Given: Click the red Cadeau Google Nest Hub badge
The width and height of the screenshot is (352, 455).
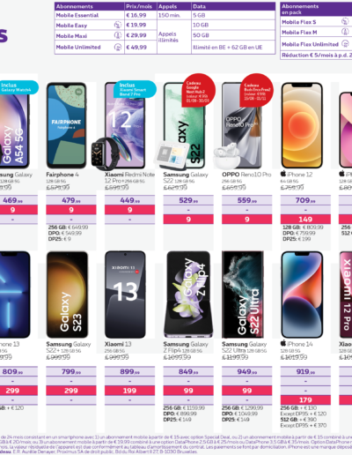Looking at the screenshot, I should [199, 90].
